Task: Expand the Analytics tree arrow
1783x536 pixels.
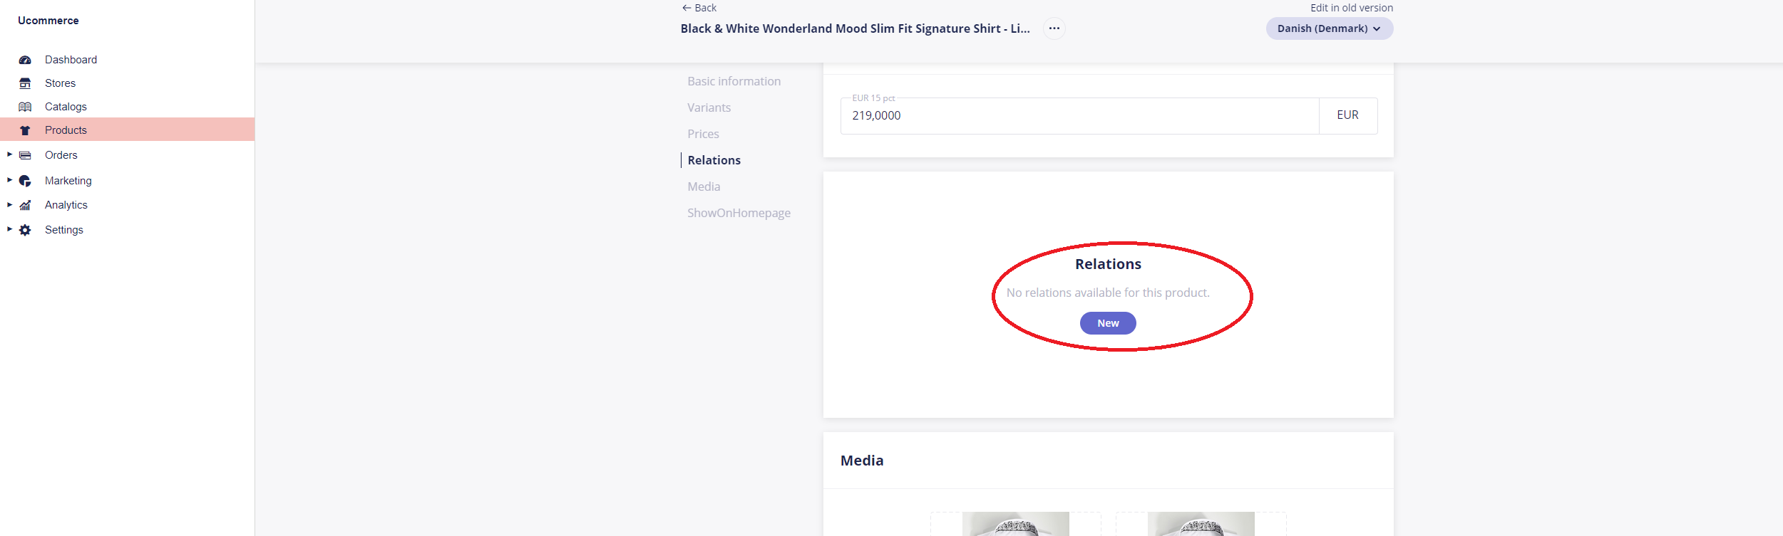Action: (9, 204)
